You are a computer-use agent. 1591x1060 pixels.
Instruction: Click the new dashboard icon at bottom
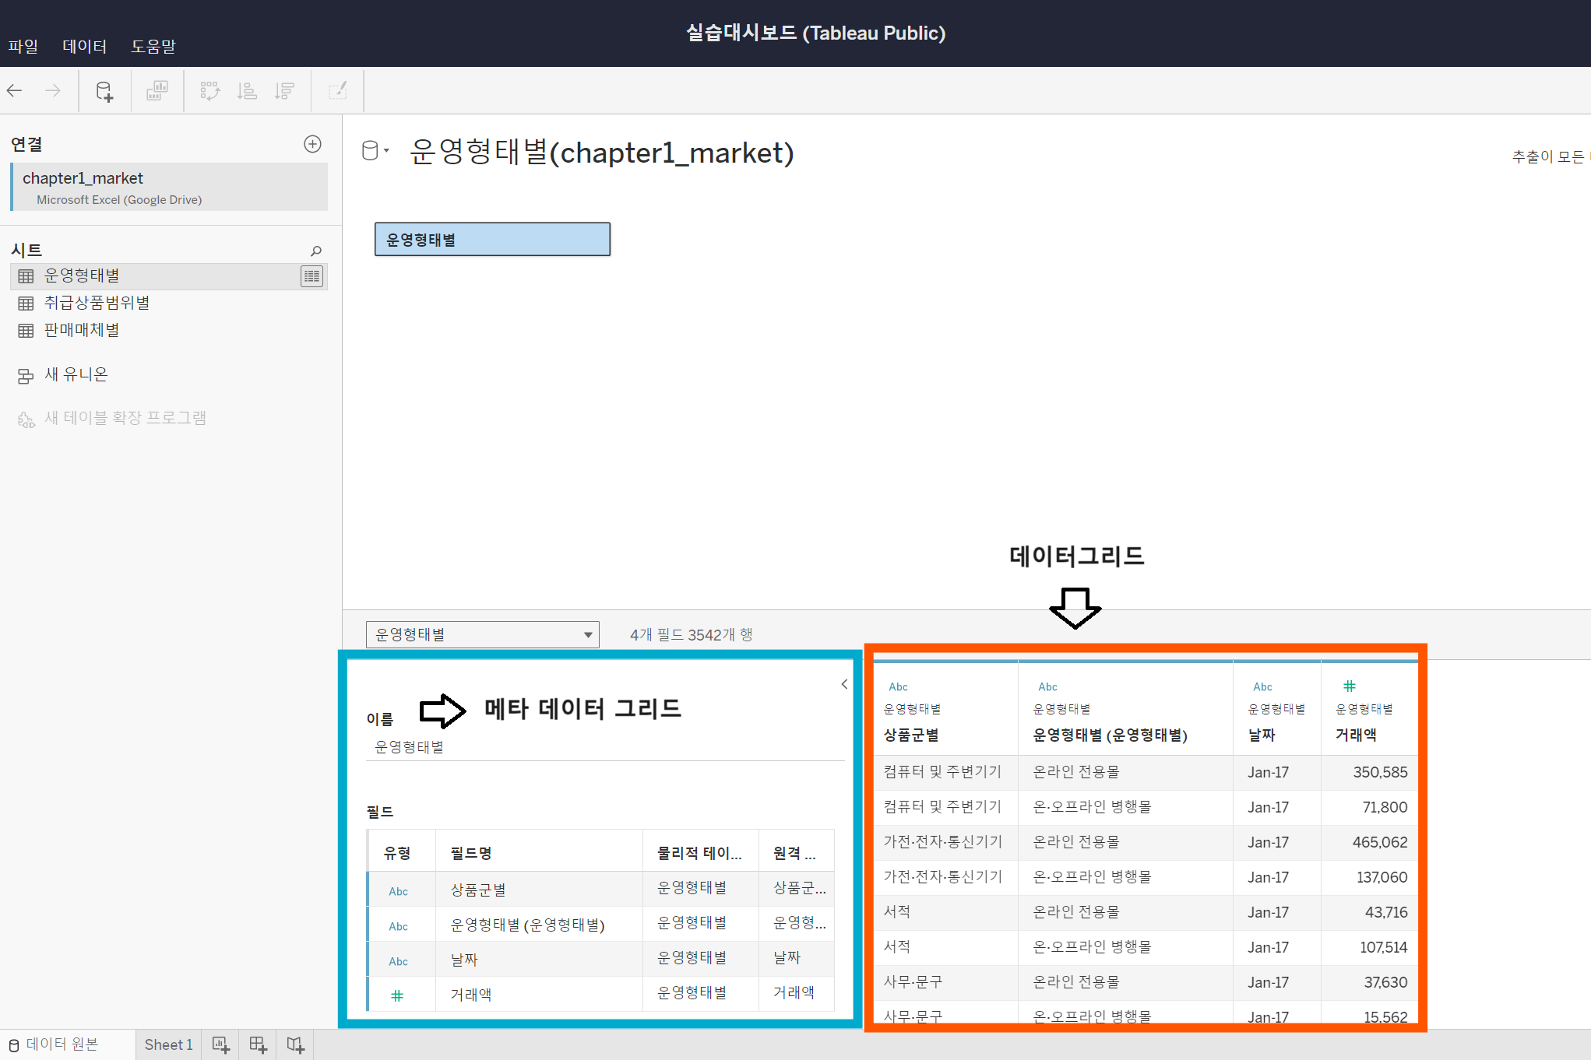[x=258, y=1044]
